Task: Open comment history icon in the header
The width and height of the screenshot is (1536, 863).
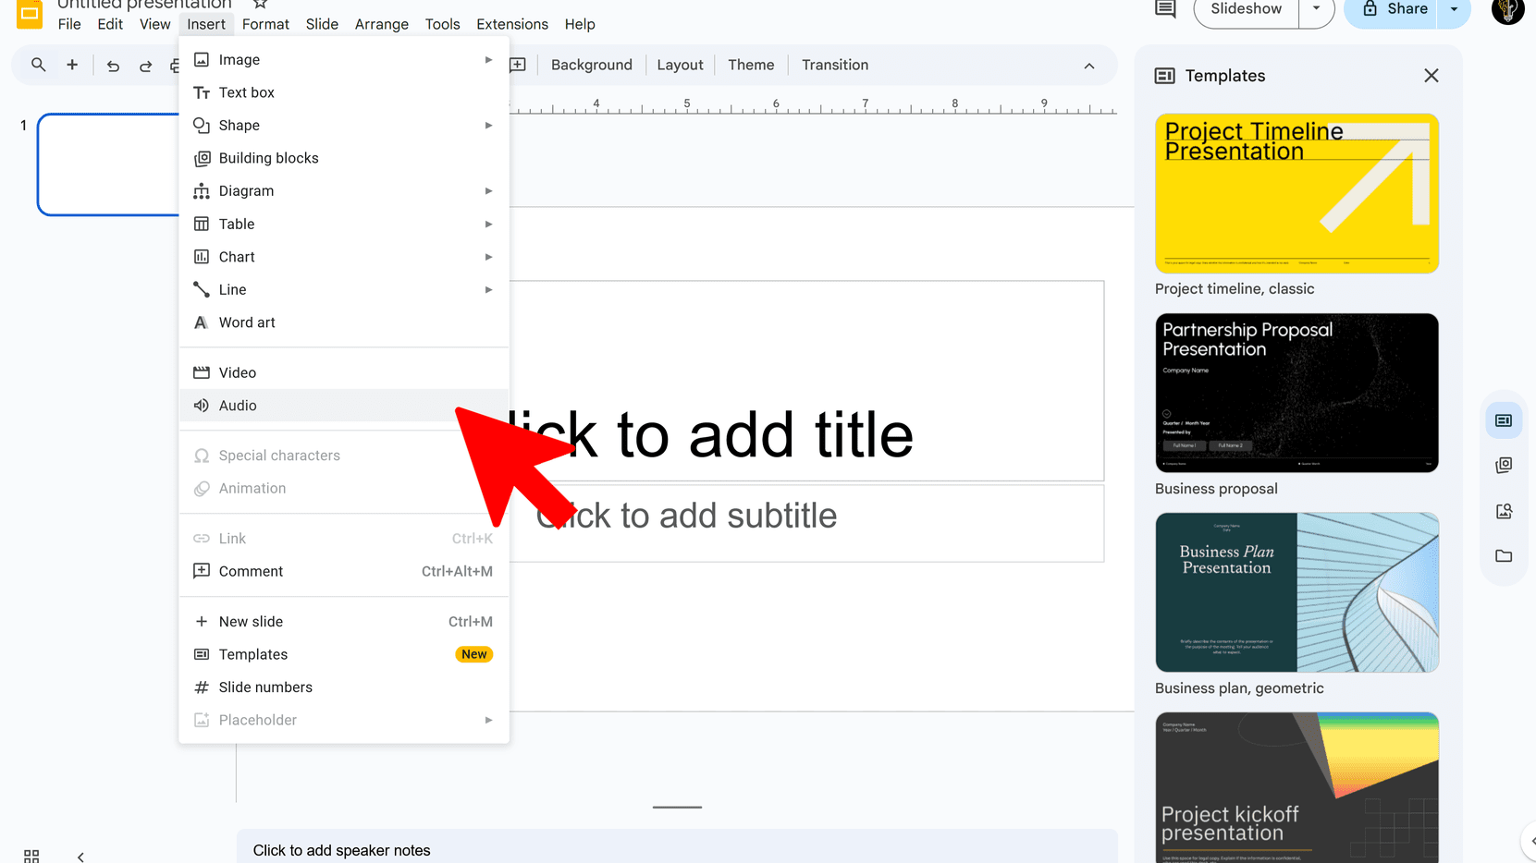Action: (1165, 9)
